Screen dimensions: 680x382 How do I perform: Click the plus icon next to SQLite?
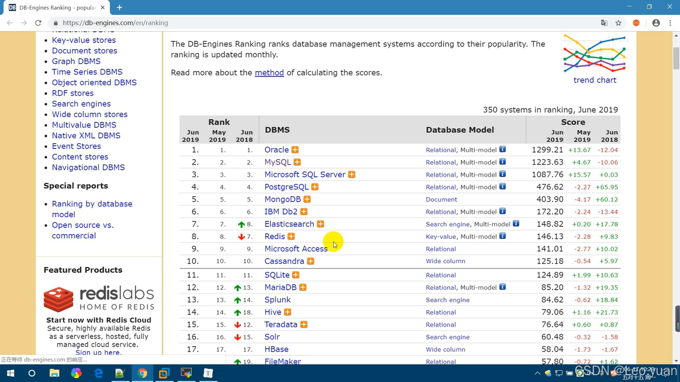click(x=296, y=275)
